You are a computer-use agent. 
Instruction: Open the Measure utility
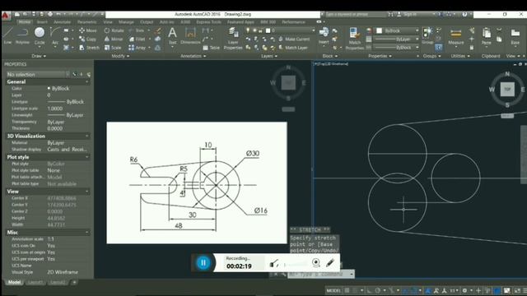coord(455,35)
